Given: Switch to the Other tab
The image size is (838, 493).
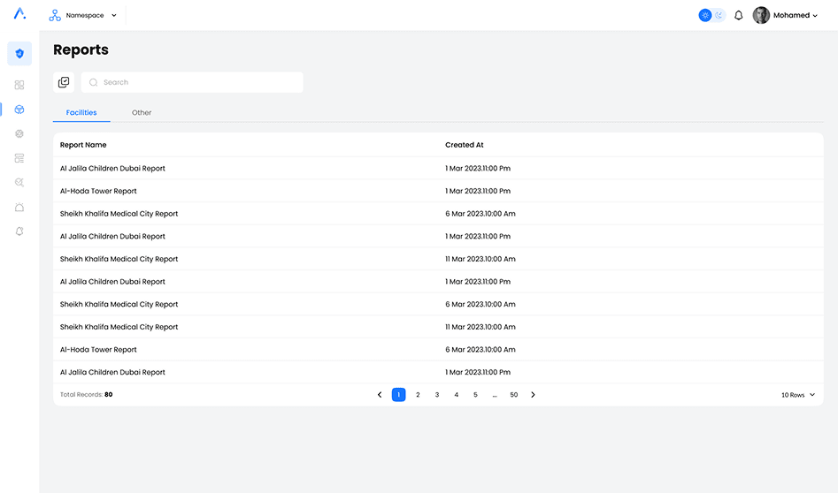Looking at the screenshot, I should (x=142, y=113).
